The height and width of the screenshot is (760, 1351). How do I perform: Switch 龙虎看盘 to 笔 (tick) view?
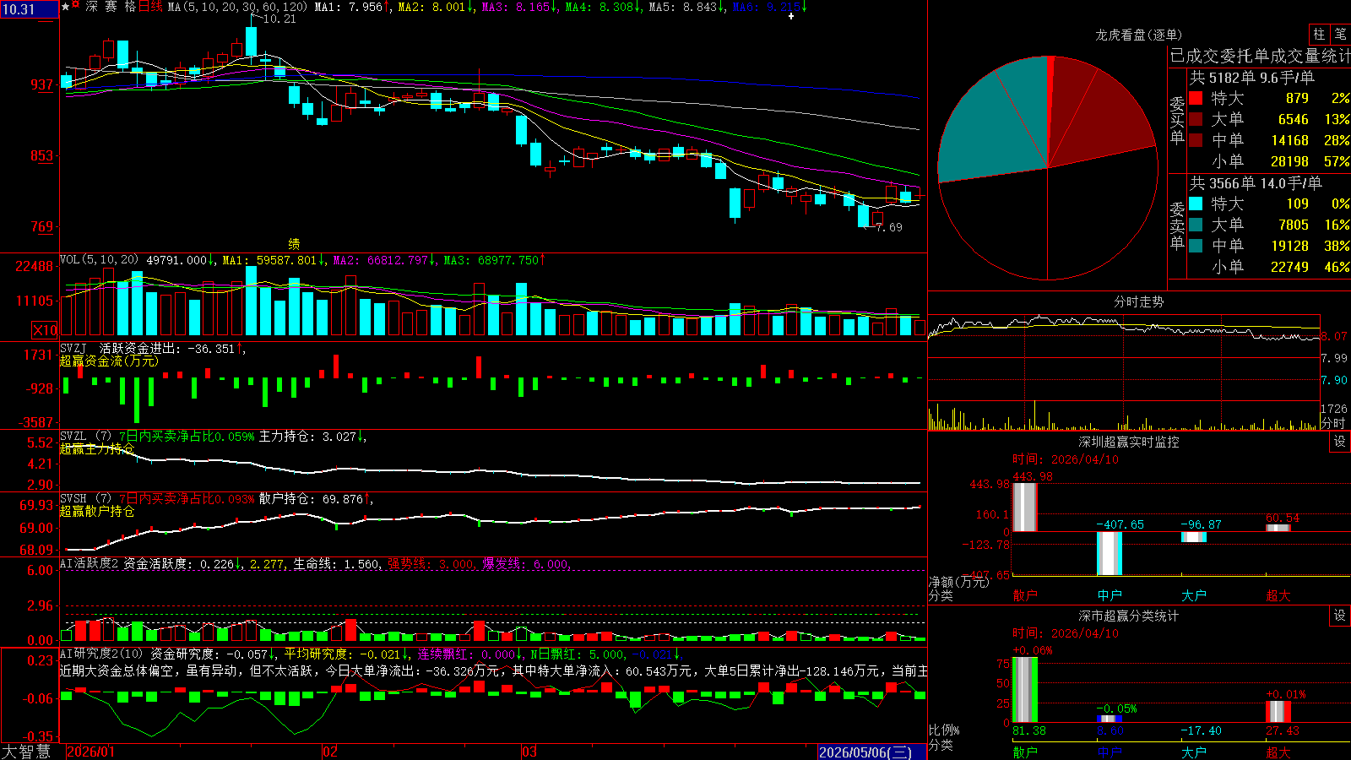click(1340, 35)
